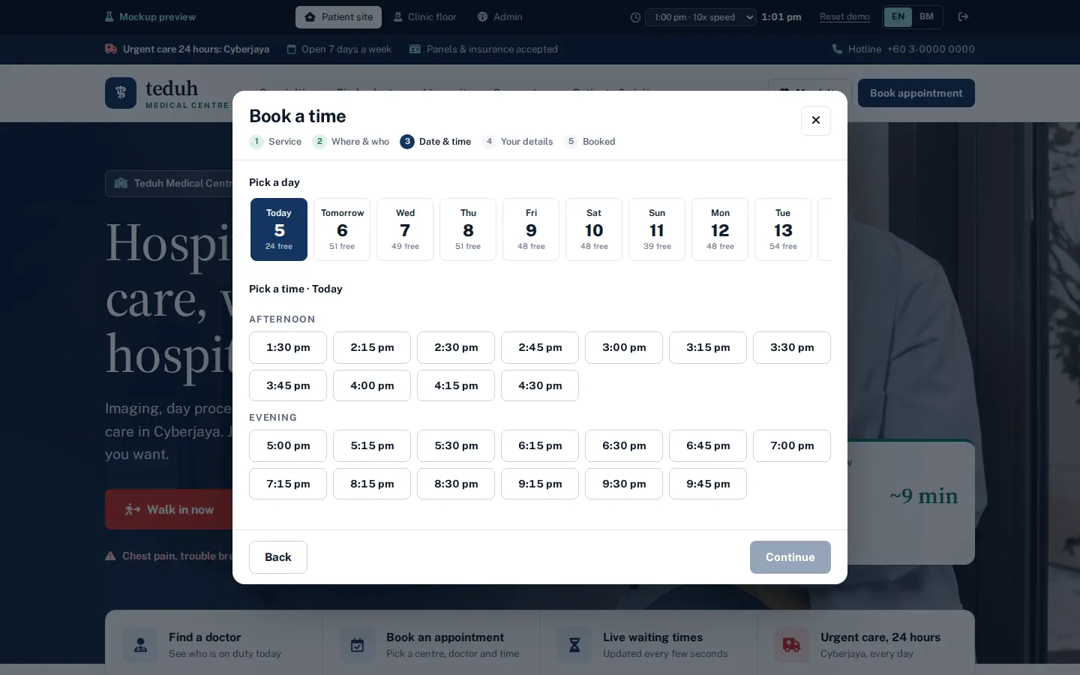Image resolution: width=1080 pixels, height=675 pixels.
Task: Select Wed 7 date card
Action: coord(405,229)
